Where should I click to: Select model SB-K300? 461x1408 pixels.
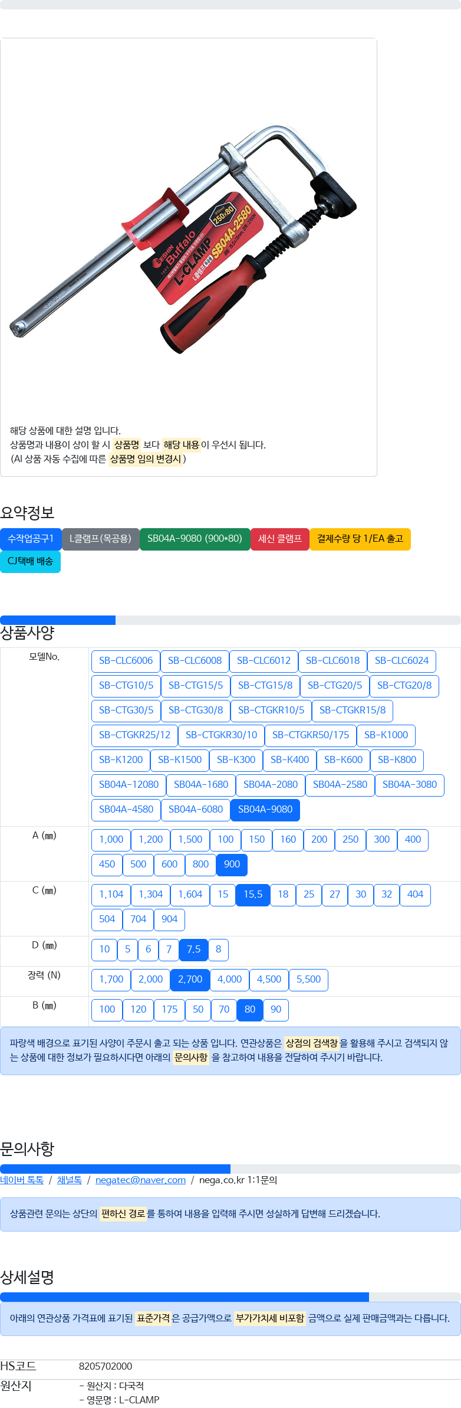click(236, 760)
